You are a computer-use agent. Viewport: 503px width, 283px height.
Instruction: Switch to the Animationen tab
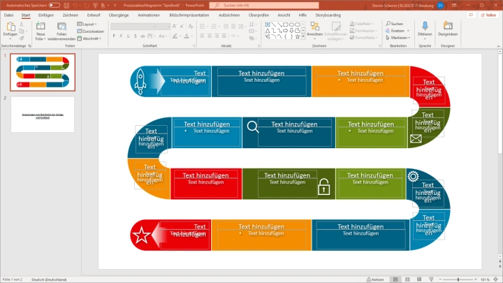point(149,14)
